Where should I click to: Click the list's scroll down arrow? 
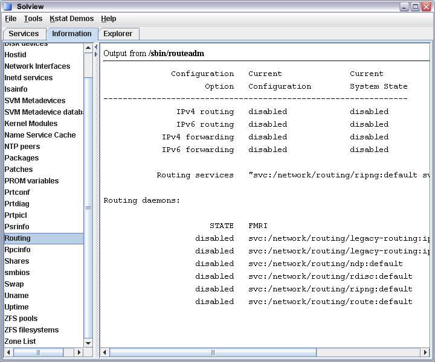click(88, 343)
